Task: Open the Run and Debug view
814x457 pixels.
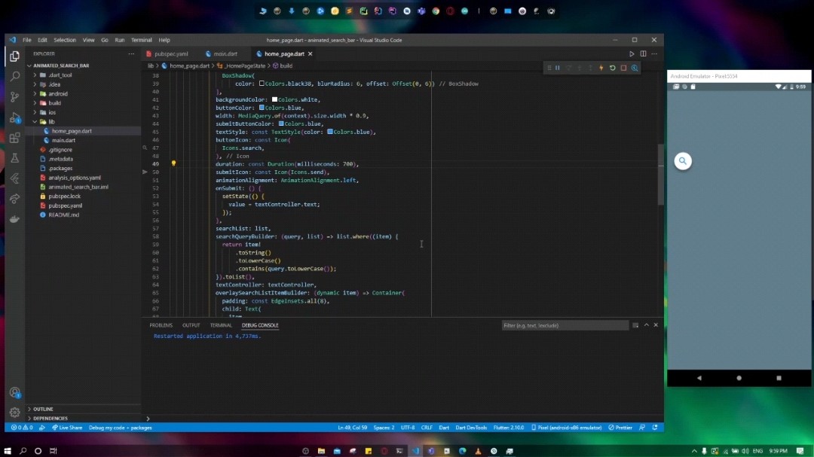Action: point(14,117)
